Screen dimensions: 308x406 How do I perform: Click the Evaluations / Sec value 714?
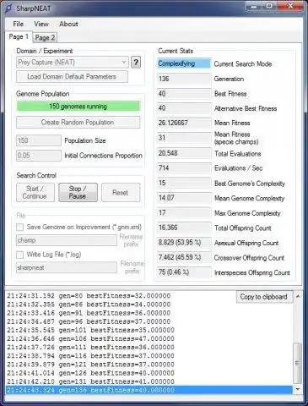(x=184, y=168)
